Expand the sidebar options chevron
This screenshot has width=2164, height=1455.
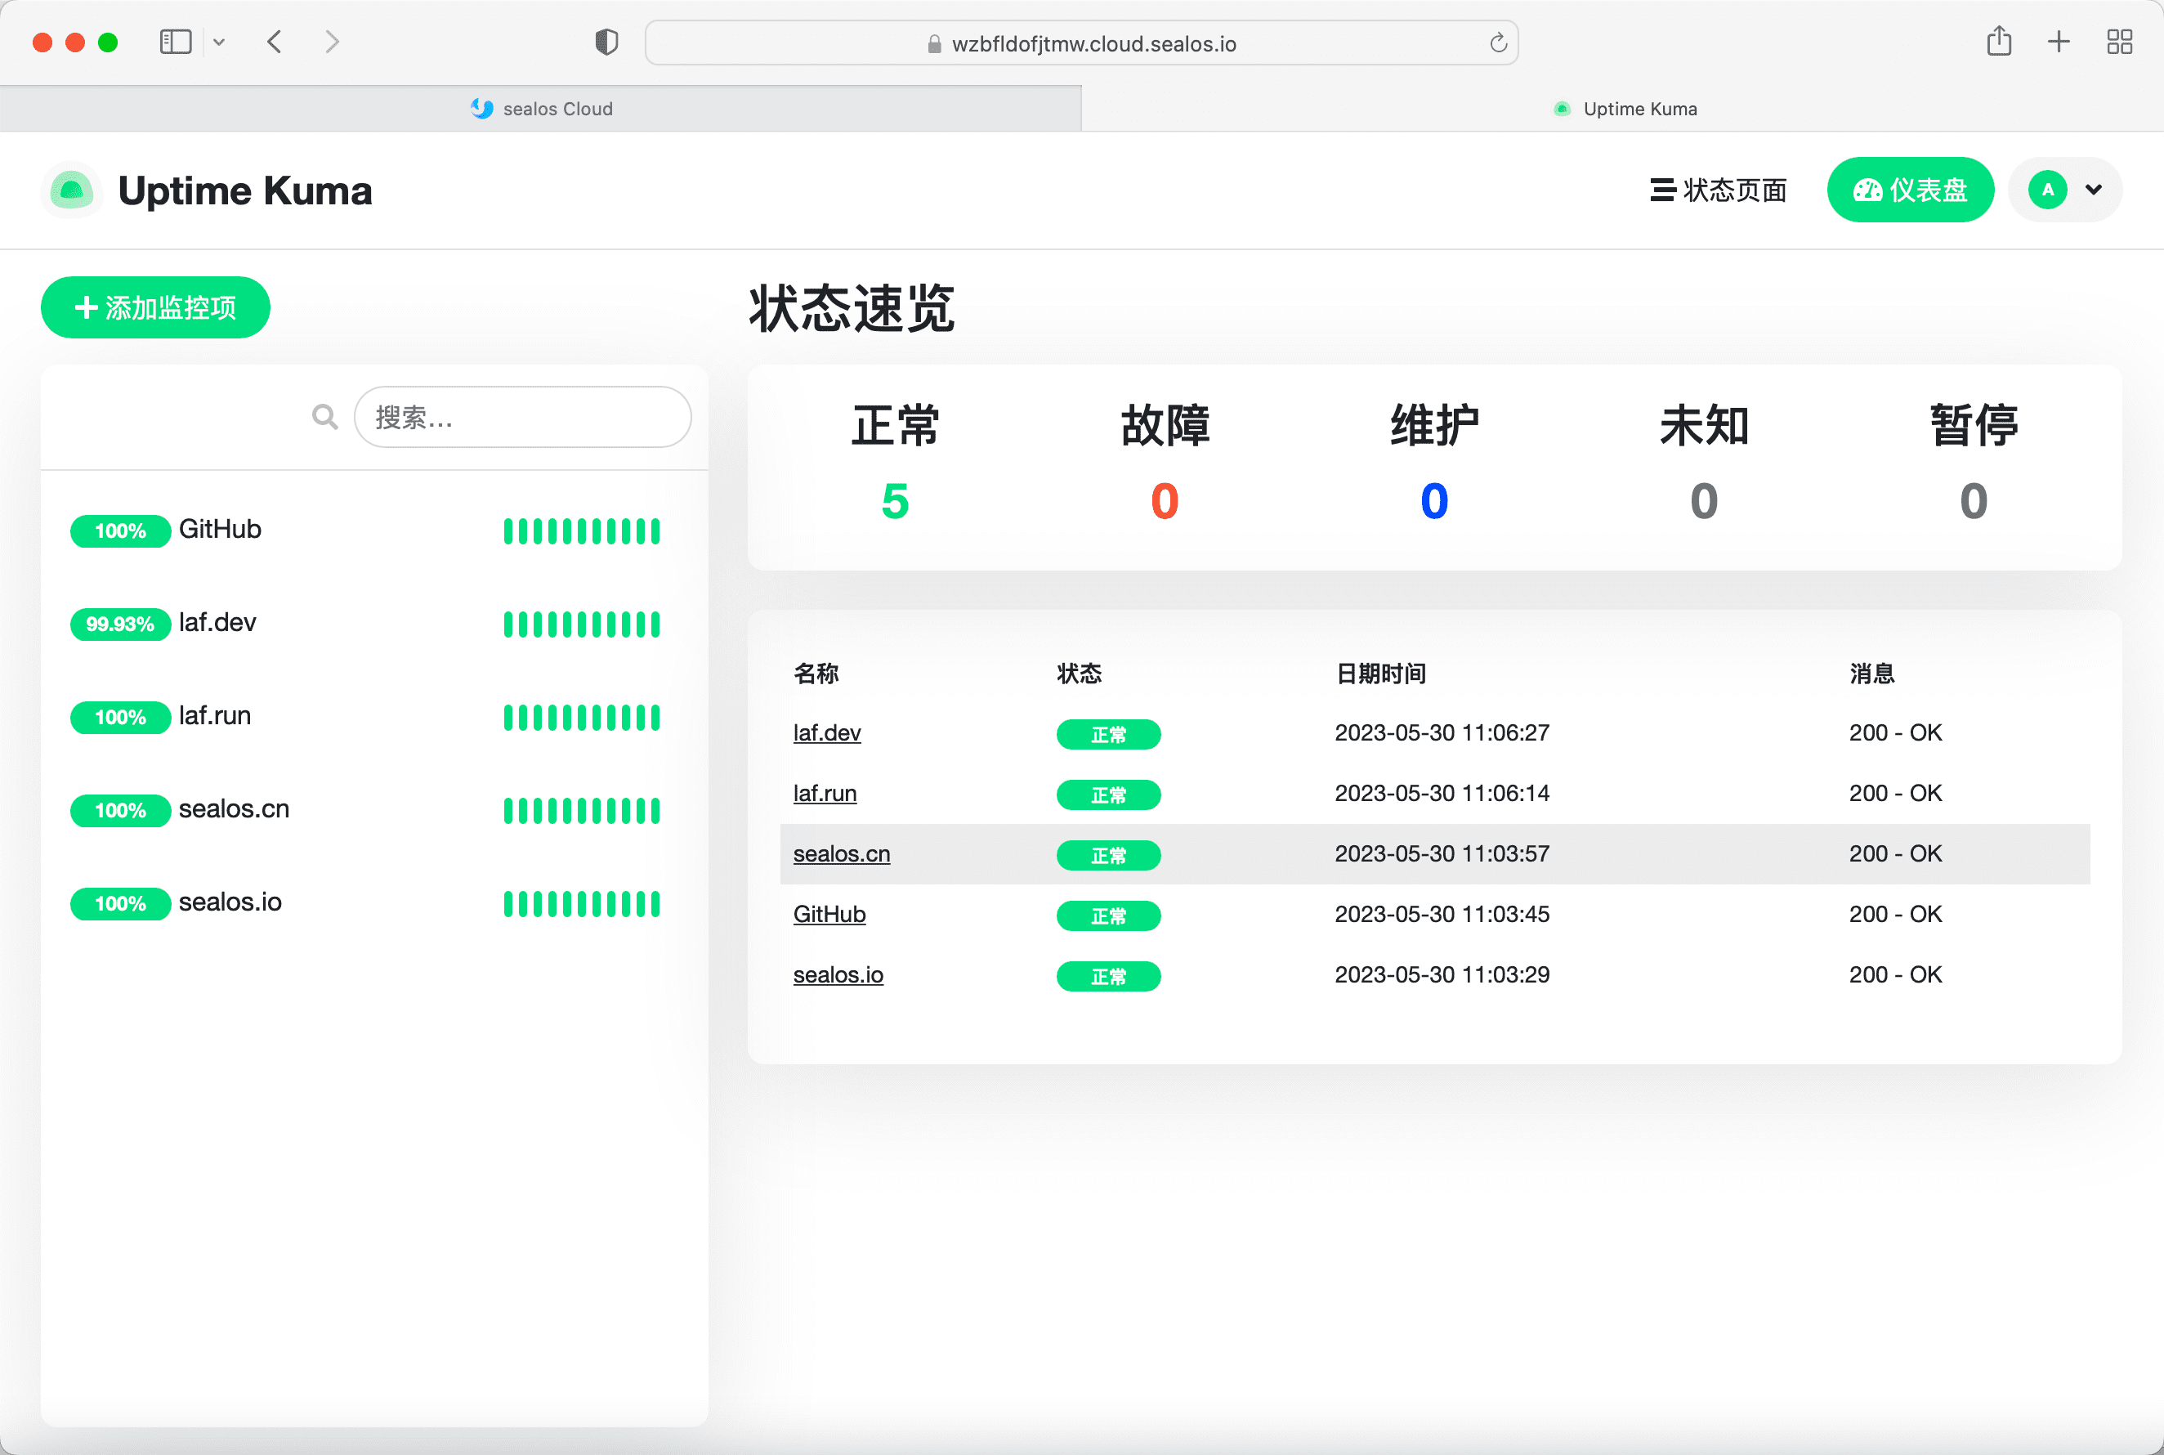click(x=219, y=42)
